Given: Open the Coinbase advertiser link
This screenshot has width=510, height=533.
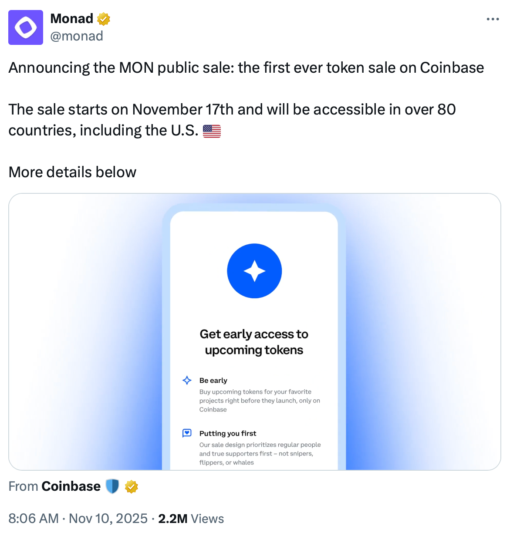Looking at the screenshot, I should click(71, 486).
